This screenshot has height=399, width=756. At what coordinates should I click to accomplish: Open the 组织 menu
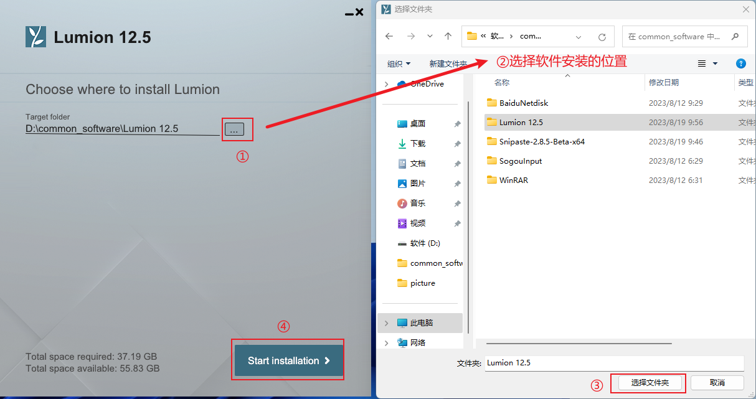399,63
